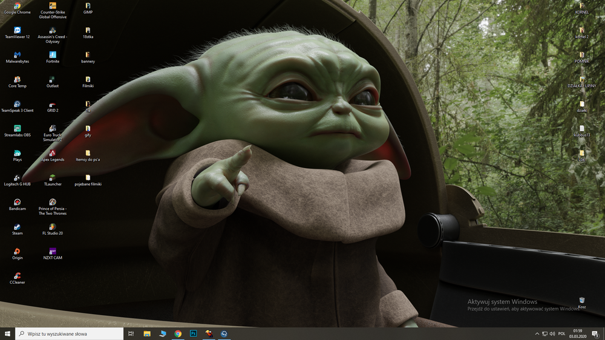This screenshot has height=340, width=605.
Task: Open the Filmiki folder
Action: 88,82
